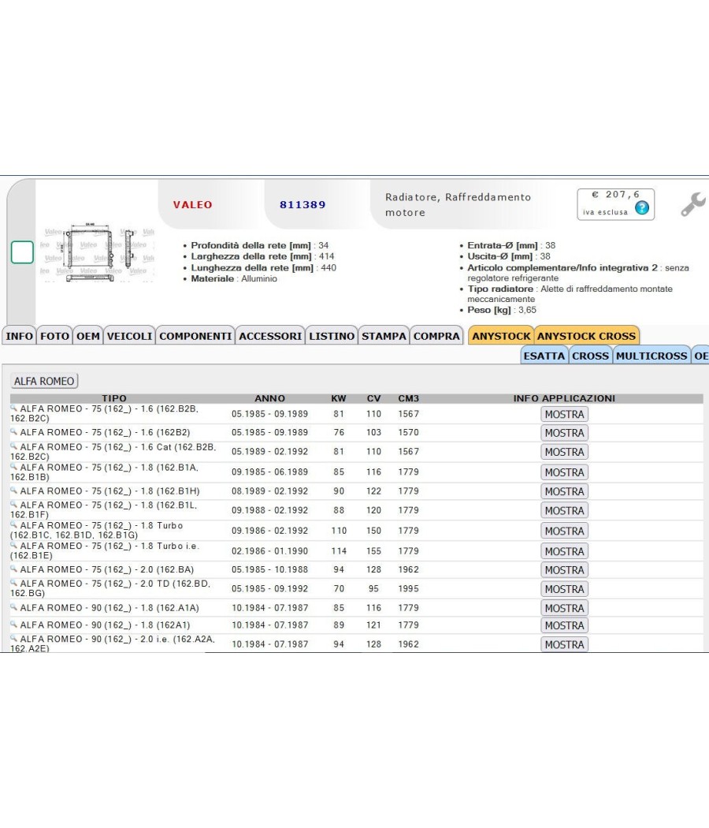Click MOSTRA for 75 1.8 Turbo 110 kW row
The image size is (709, 828).
coord(565,531)
